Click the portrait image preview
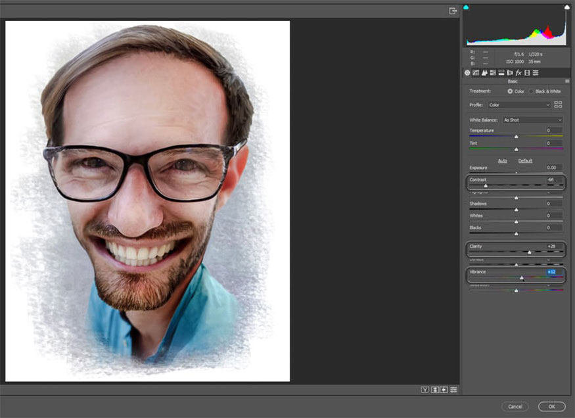575x418 pixels. [147, 201]
